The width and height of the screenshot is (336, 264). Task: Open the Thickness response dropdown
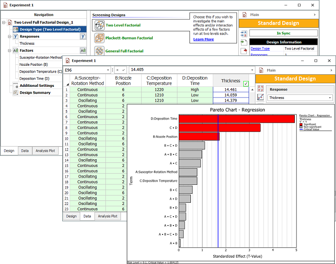[330, 98]
